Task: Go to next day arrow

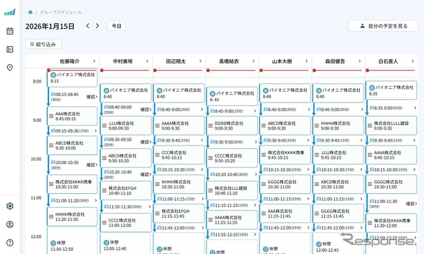Action: (x=97, y=26)
